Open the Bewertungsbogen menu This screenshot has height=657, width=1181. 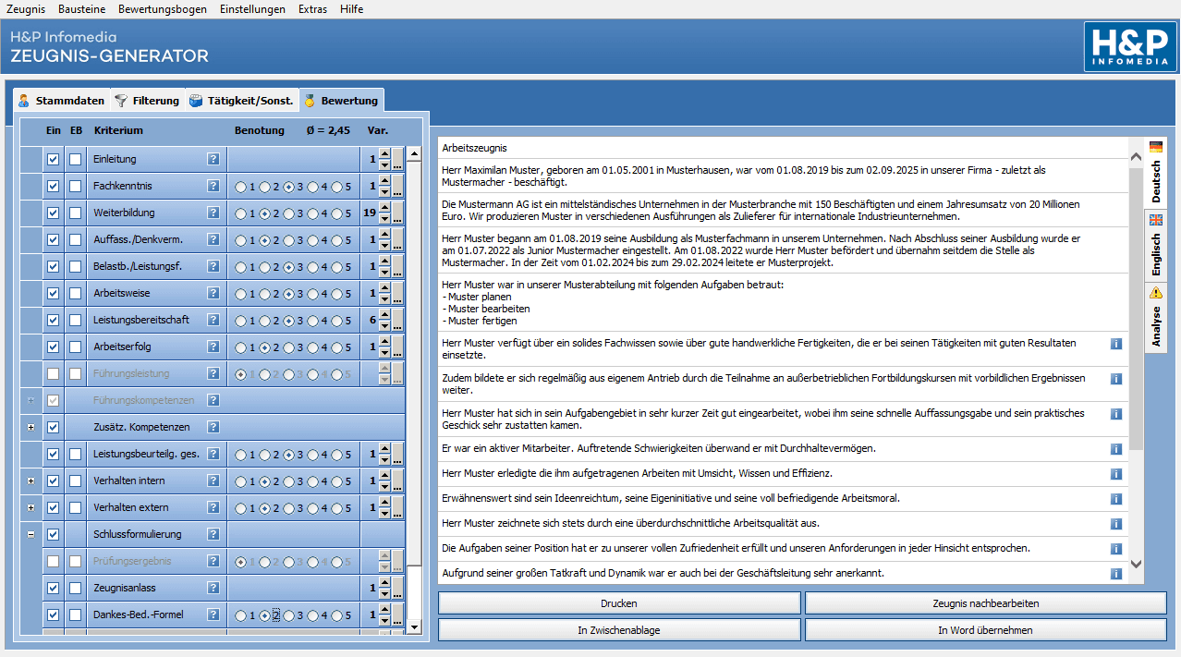pyautogui.click(x=163, y=8)
